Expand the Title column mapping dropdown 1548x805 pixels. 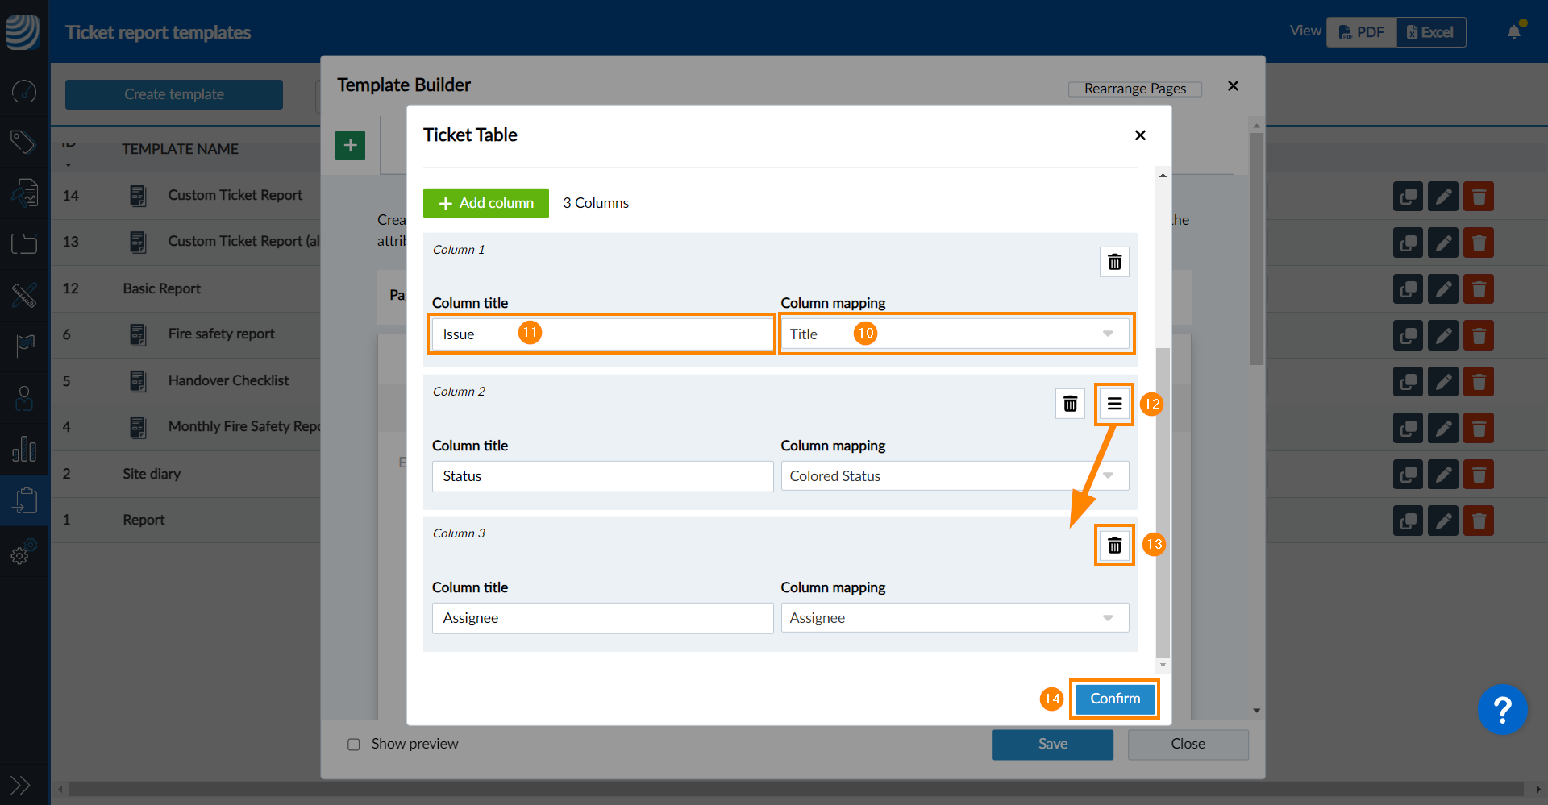955,334
